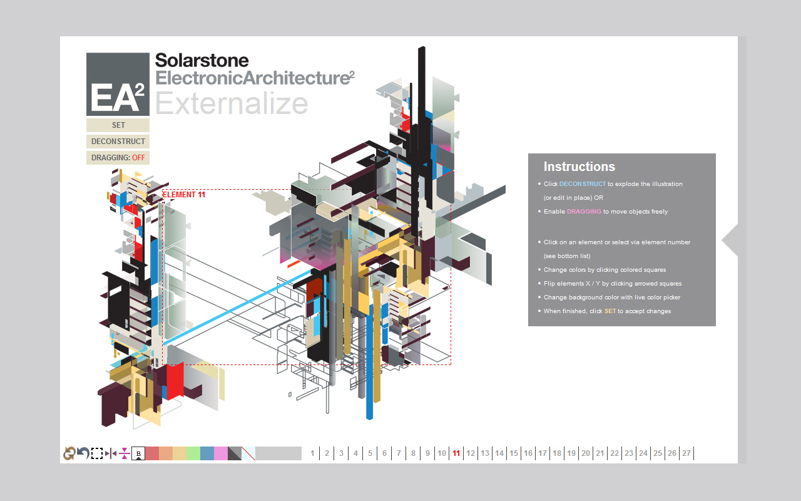Select element number 2
801x501 pixels.
point(327,453)
